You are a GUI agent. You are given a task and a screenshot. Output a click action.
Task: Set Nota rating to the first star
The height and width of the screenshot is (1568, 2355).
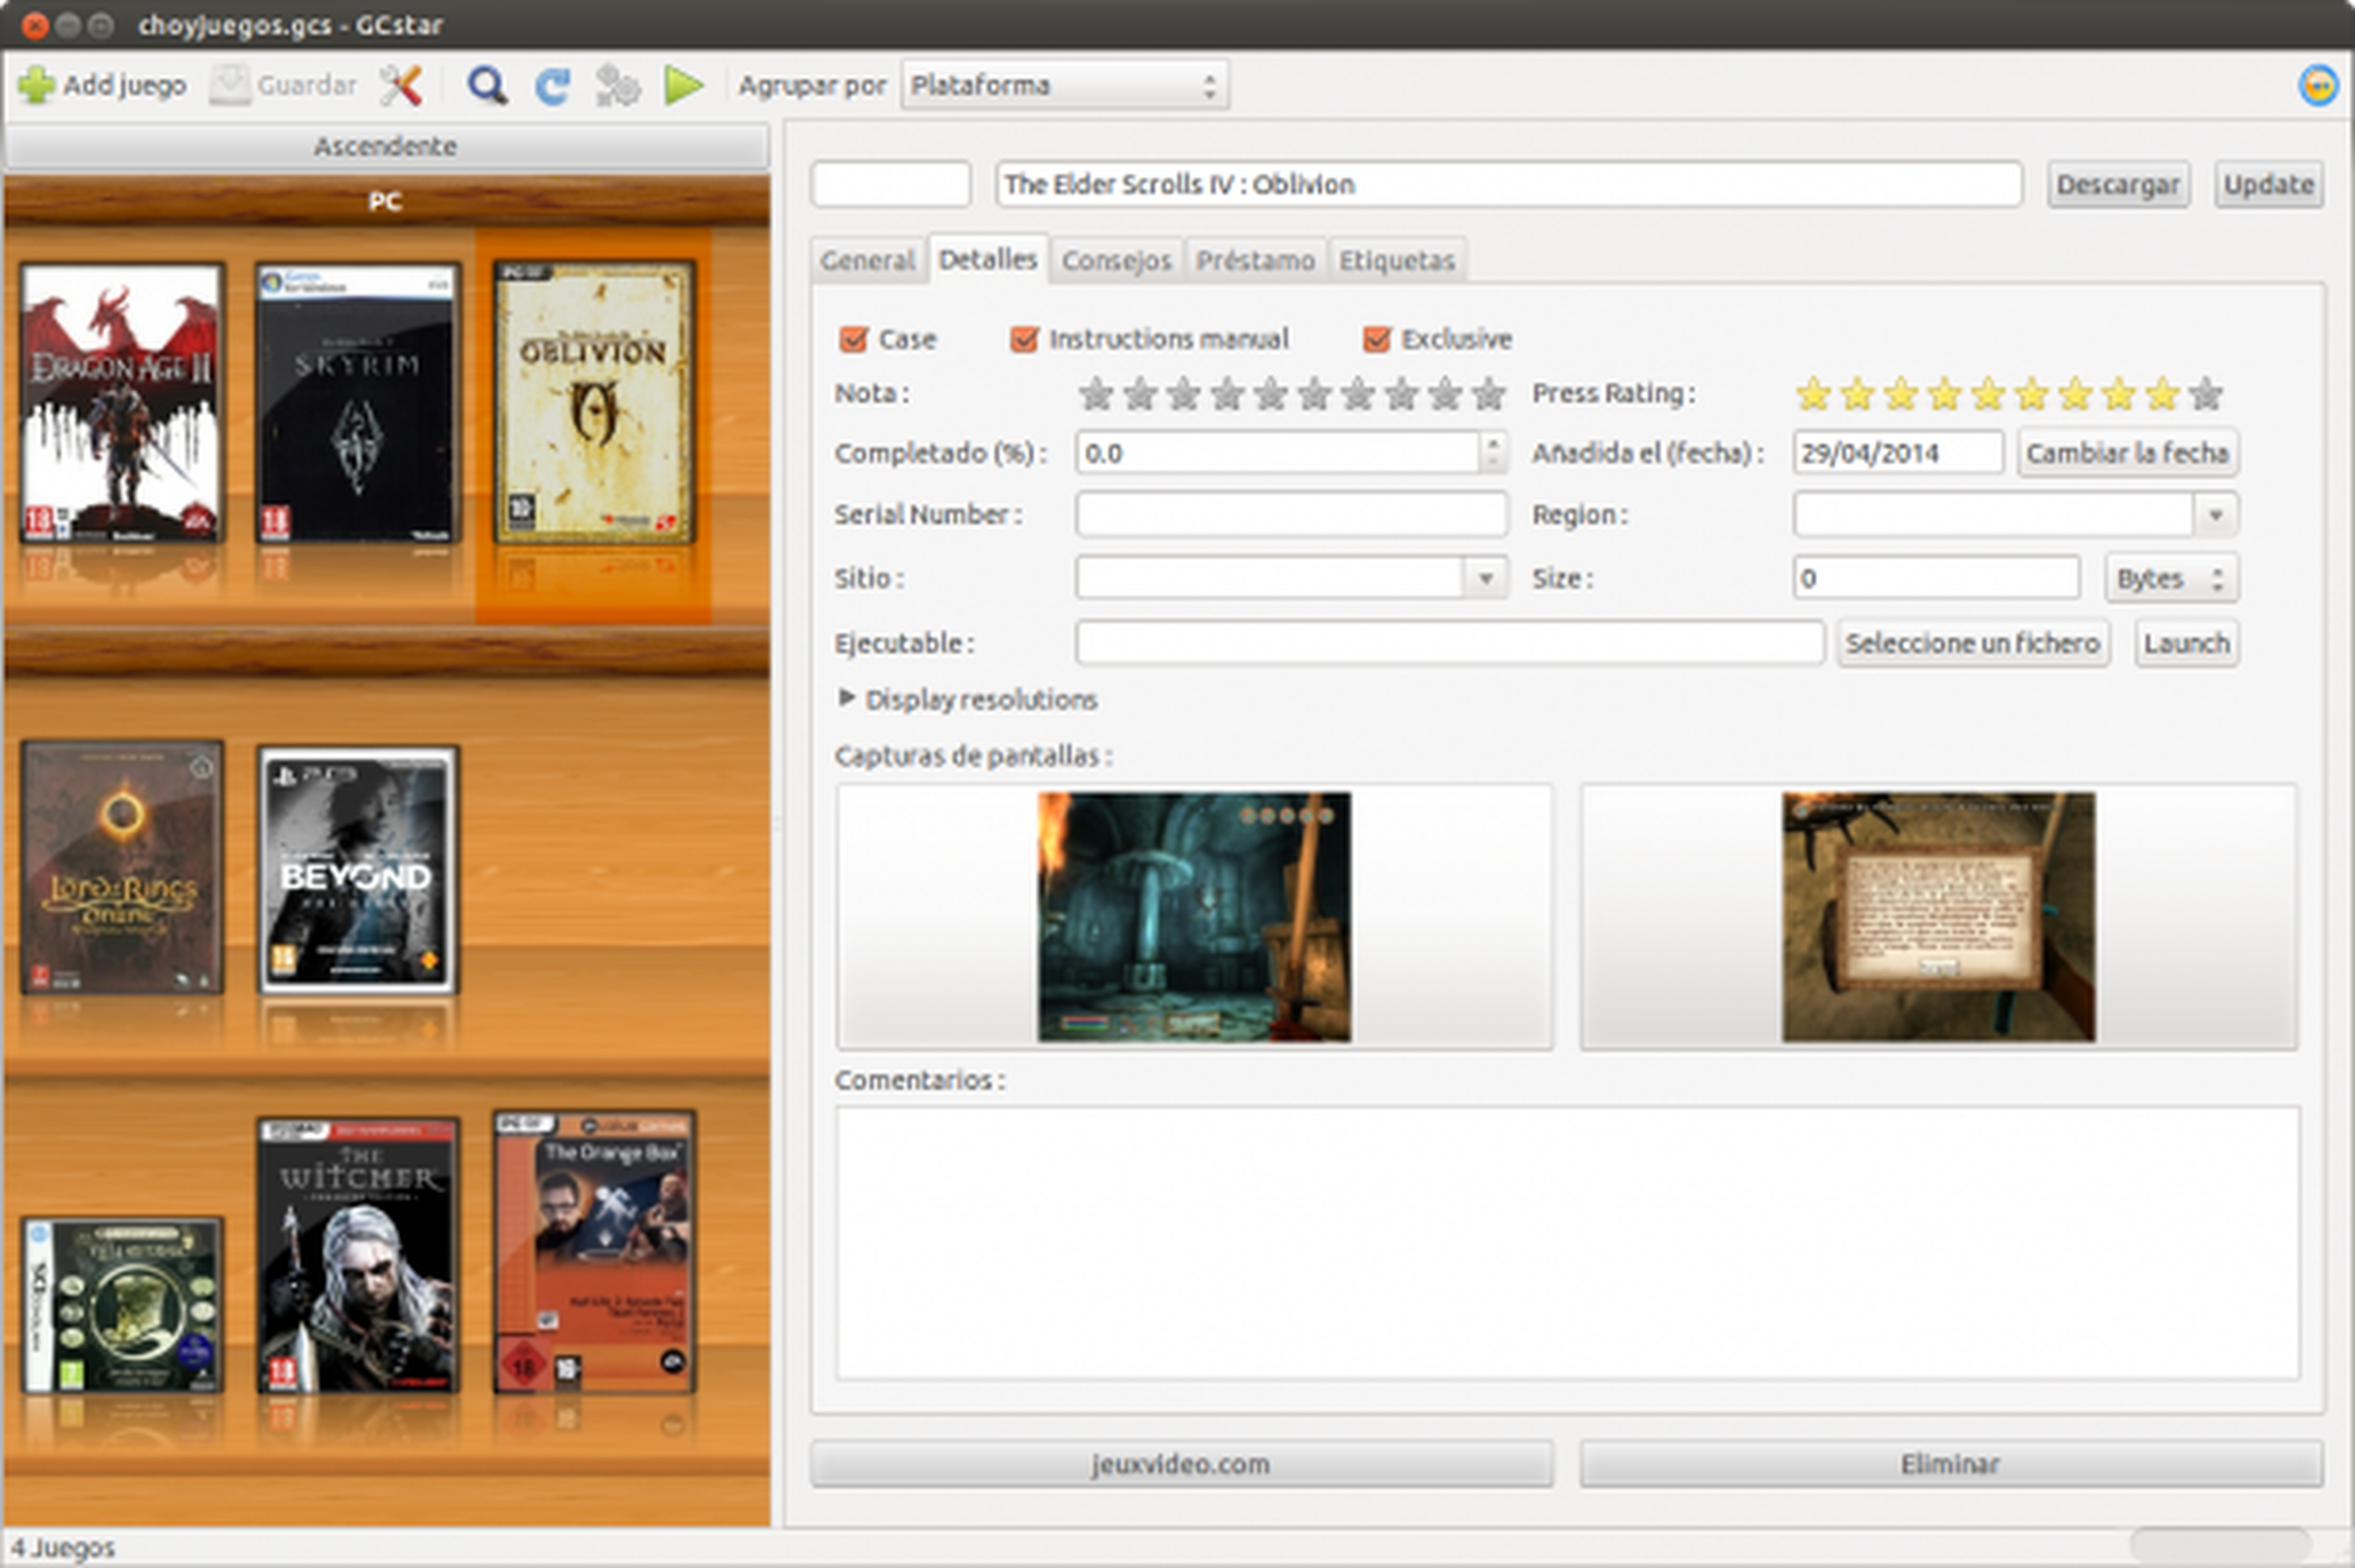(x=1097, y=394)
